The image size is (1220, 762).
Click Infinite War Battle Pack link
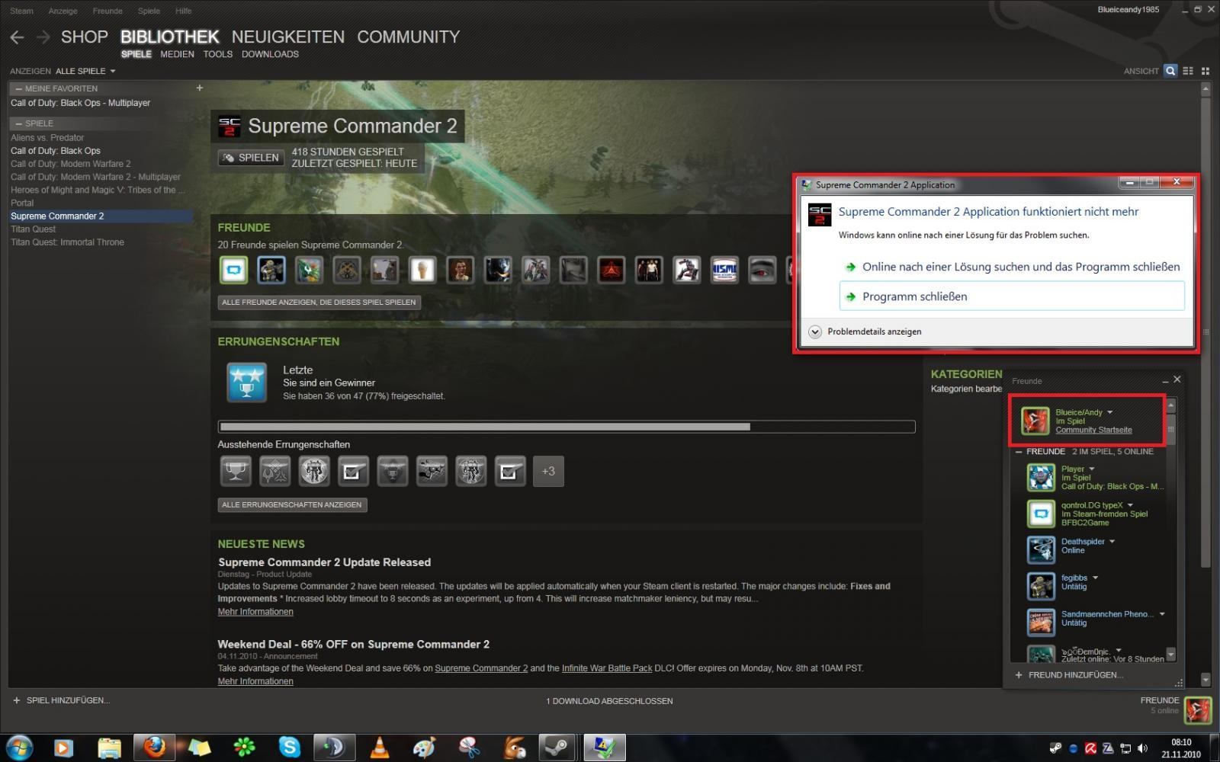tap(607, 668)
